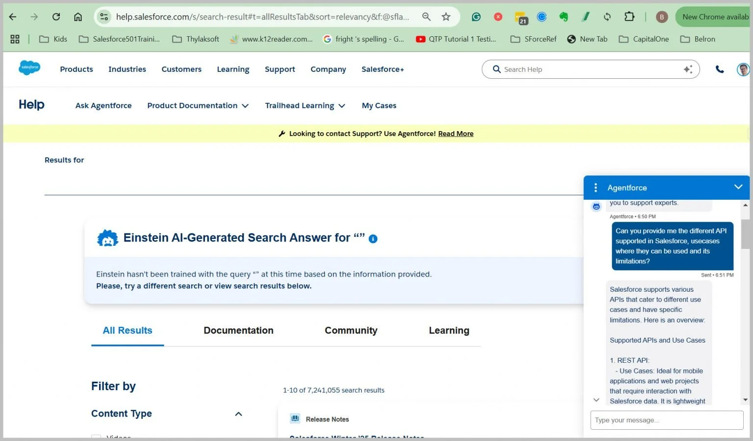Open the Customers menu
The width and height of the screenshot is (753, 441).
(181, 69)
